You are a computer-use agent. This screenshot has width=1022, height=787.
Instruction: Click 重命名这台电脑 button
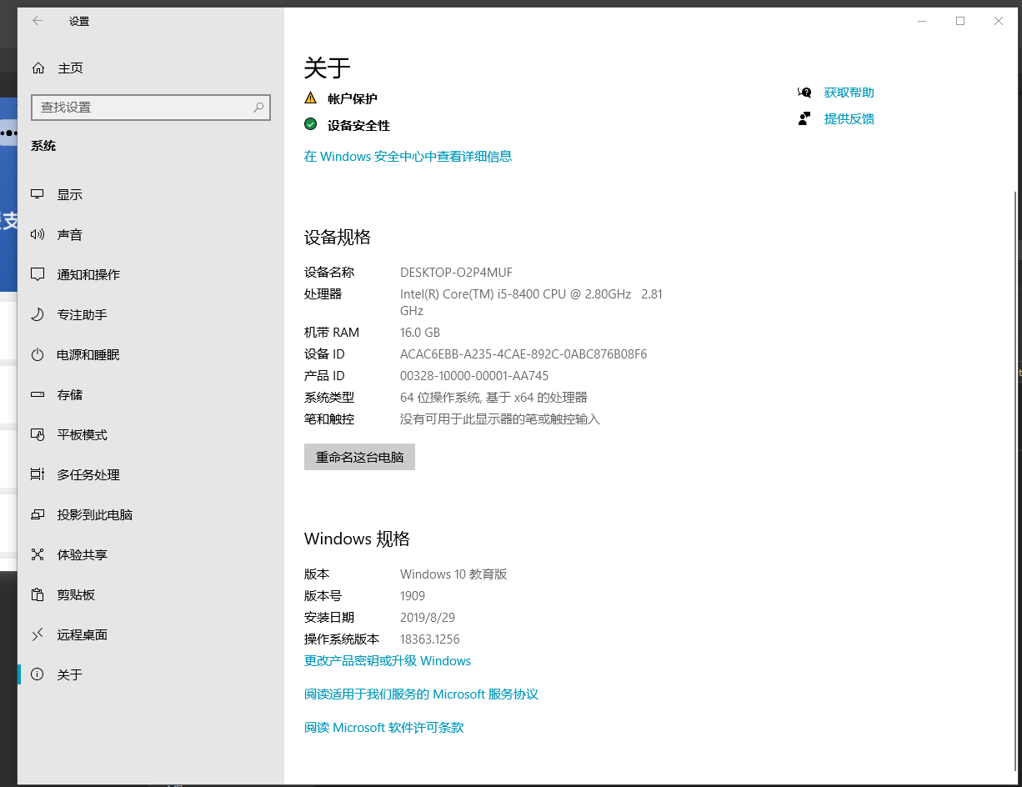pyautogui.click(x=359, y=457)
